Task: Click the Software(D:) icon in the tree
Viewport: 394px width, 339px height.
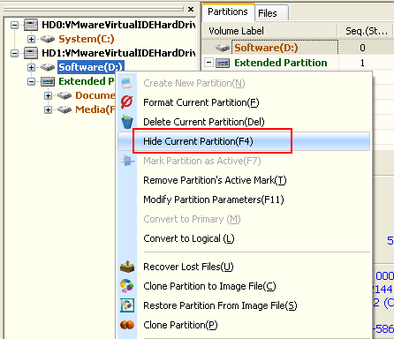Action: tap(48, 67)
